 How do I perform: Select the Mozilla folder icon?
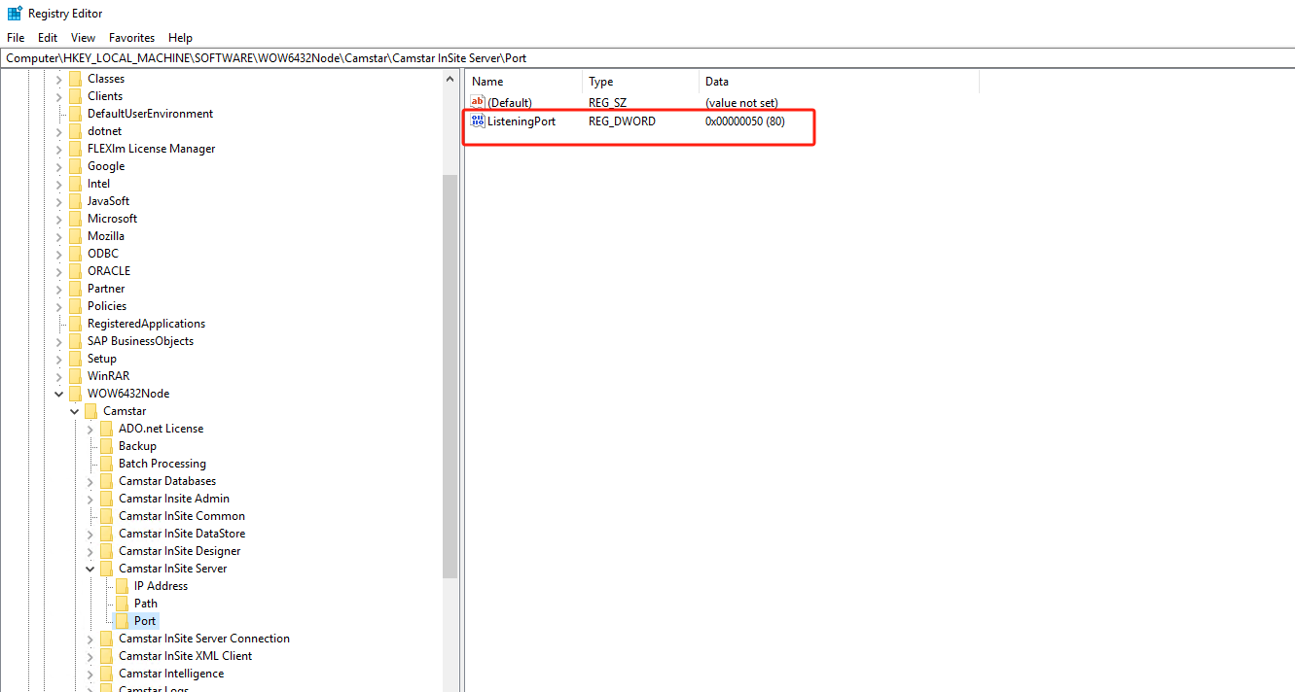click(x=76, y=236)
